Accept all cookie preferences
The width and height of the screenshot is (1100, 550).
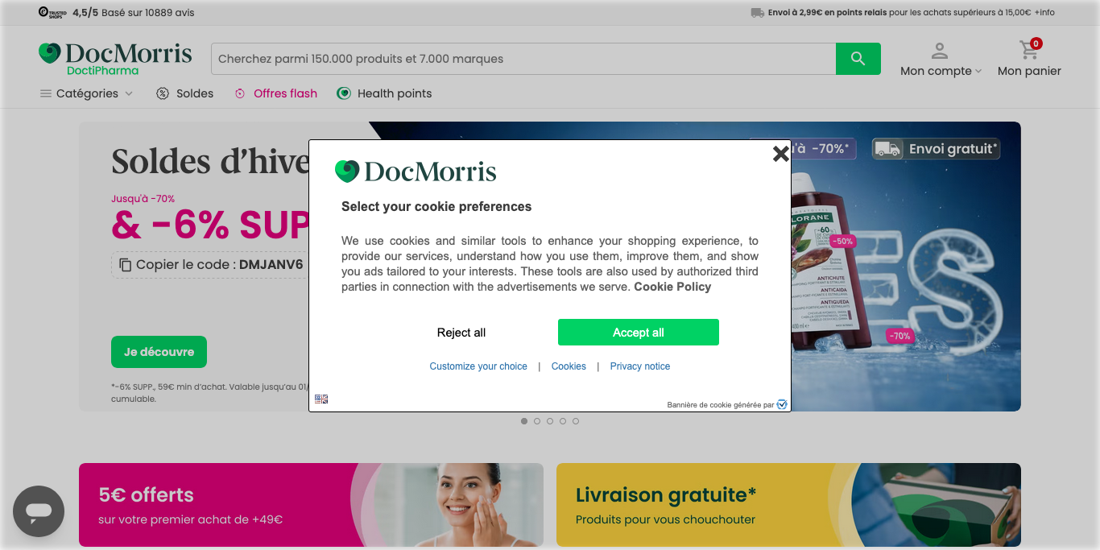coord(638,332)
